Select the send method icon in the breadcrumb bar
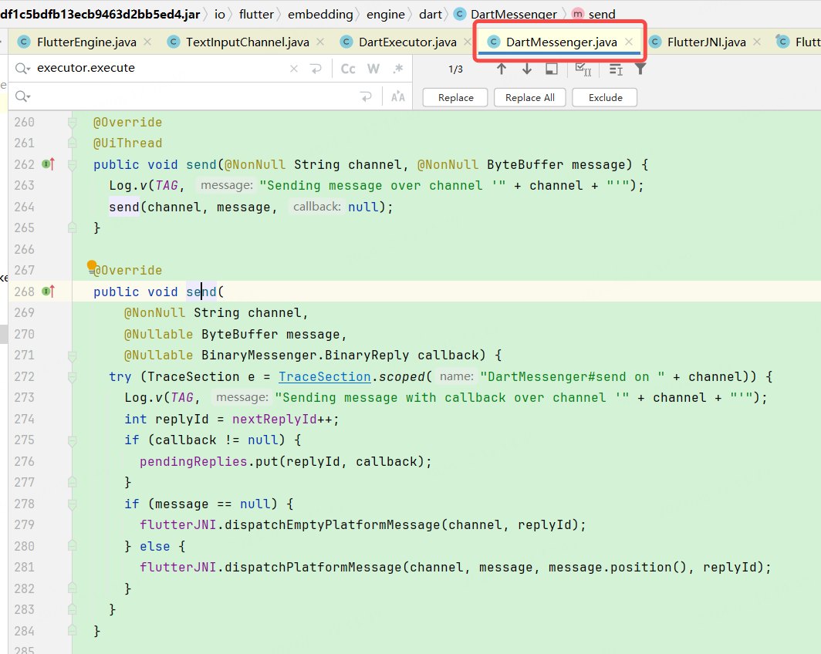The height and width of the screenshot is (654, 821). (576, 13)
